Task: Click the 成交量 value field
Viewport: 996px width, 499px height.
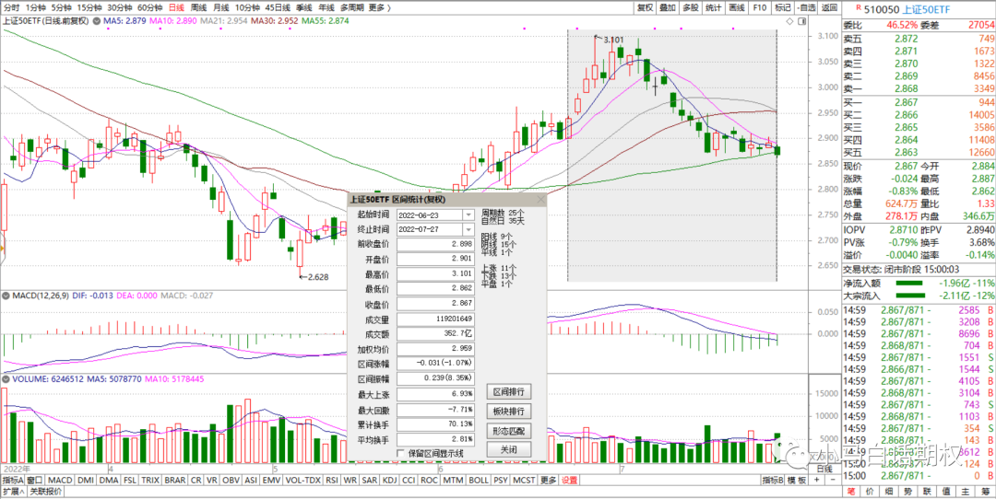Action: point(435,319)
